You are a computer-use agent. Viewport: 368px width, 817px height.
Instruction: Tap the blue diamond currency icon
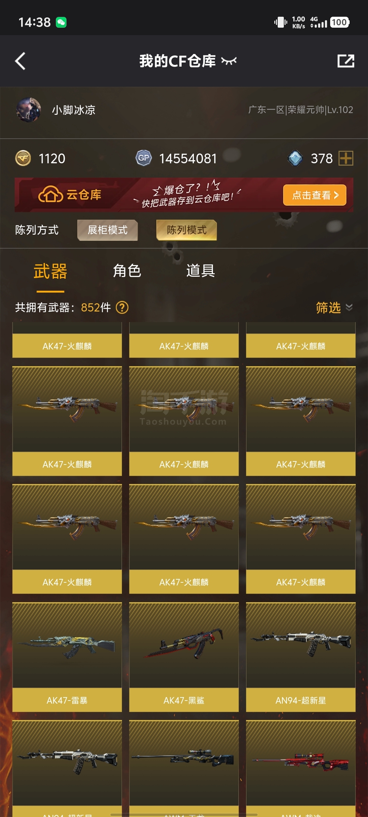pos(295,158)
